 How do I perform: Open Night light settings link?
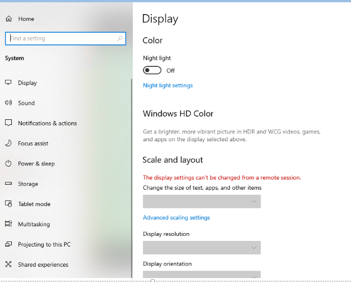pos(168,86)
